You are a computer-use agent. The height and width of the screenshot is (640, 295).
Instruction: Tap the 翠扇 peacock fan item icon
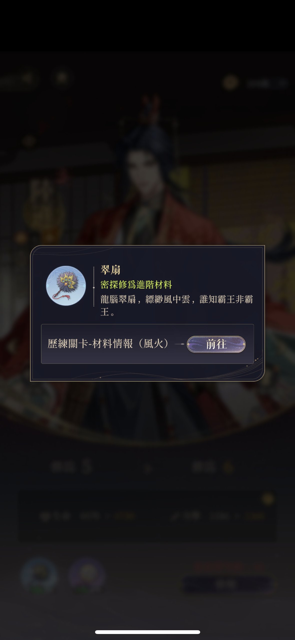66,285
